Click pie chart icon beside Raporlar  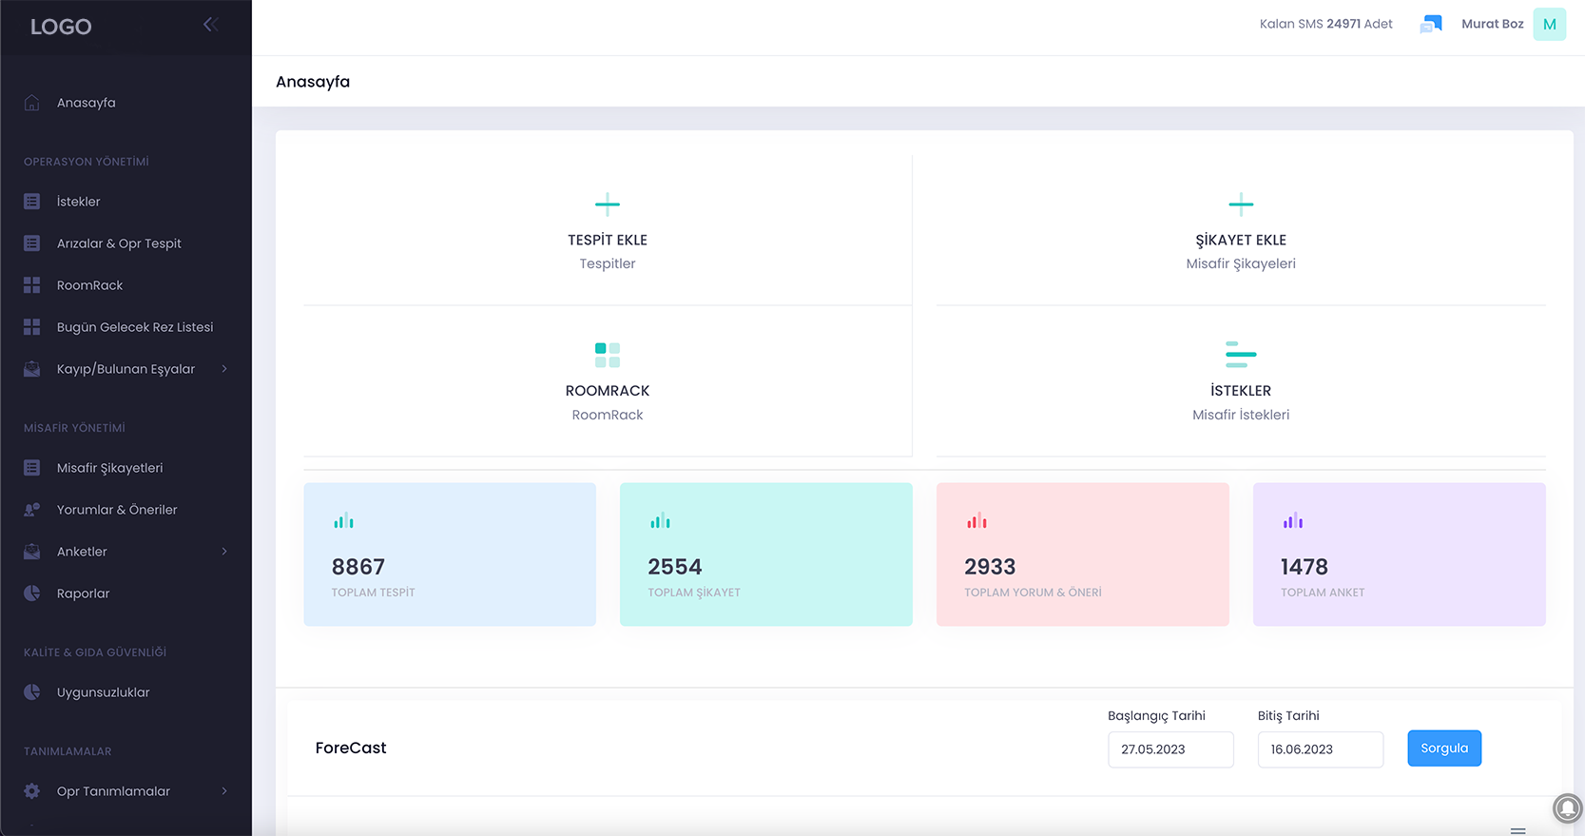tap(31, 593)
